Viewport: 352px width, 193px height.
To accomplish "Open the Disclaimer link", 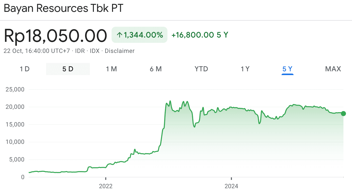I will [120, 51].
